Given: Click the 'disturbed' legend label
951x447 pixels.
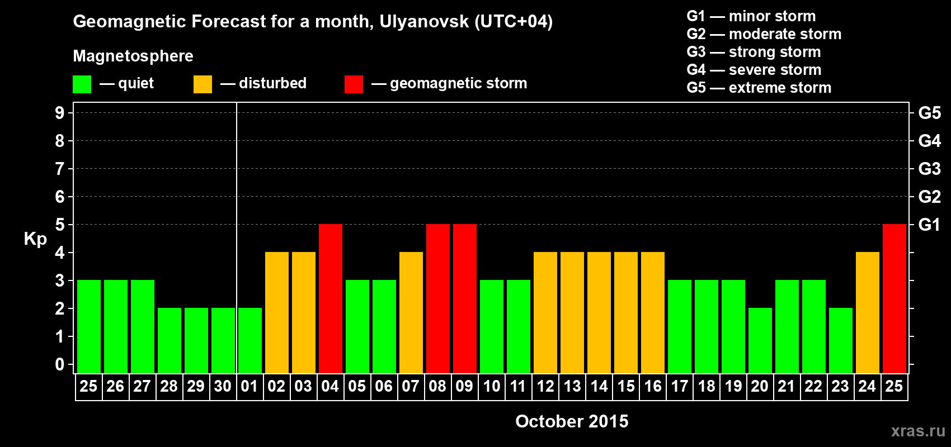Looking at the screenshot, I should click(272, 83).
